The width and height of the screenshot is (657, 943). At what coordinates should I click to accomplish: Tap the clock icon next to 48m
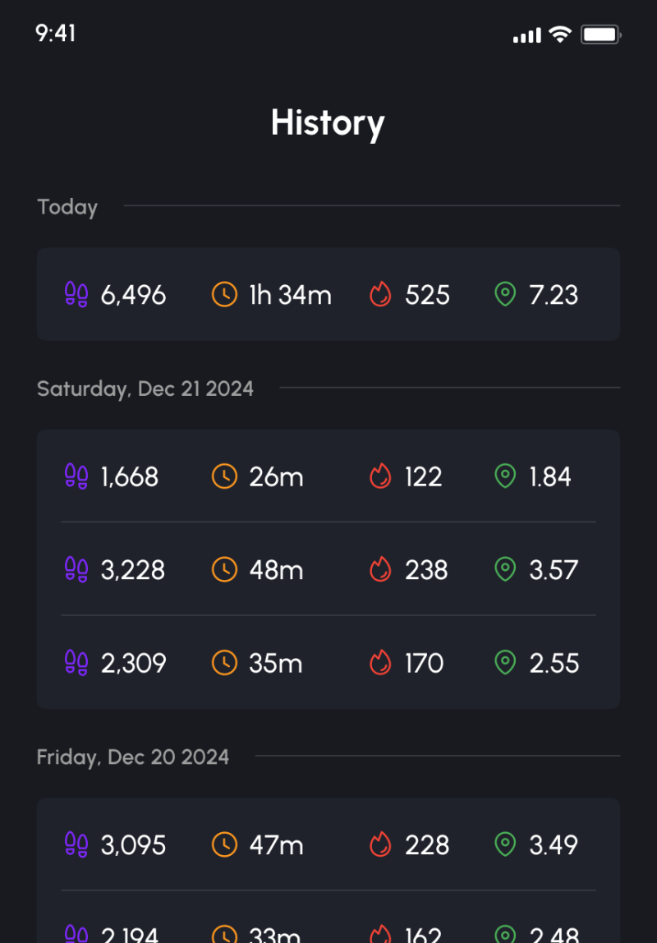(x=224, y=569)
